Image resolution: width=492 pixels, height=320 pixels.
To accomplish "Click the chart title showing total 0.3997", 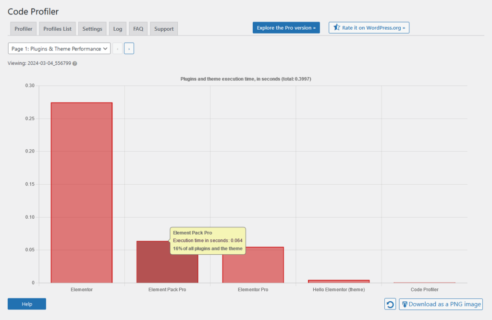I will [246, 79].
